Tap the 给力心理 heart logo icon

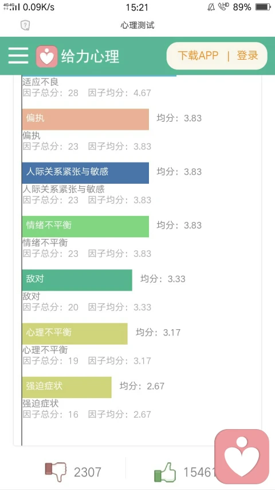click(47, 56)
